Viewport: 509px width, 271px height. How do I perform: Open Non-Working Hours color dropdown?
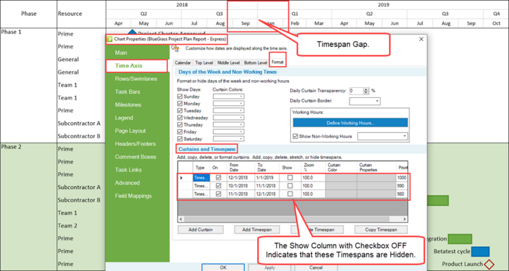coord(382,136)
